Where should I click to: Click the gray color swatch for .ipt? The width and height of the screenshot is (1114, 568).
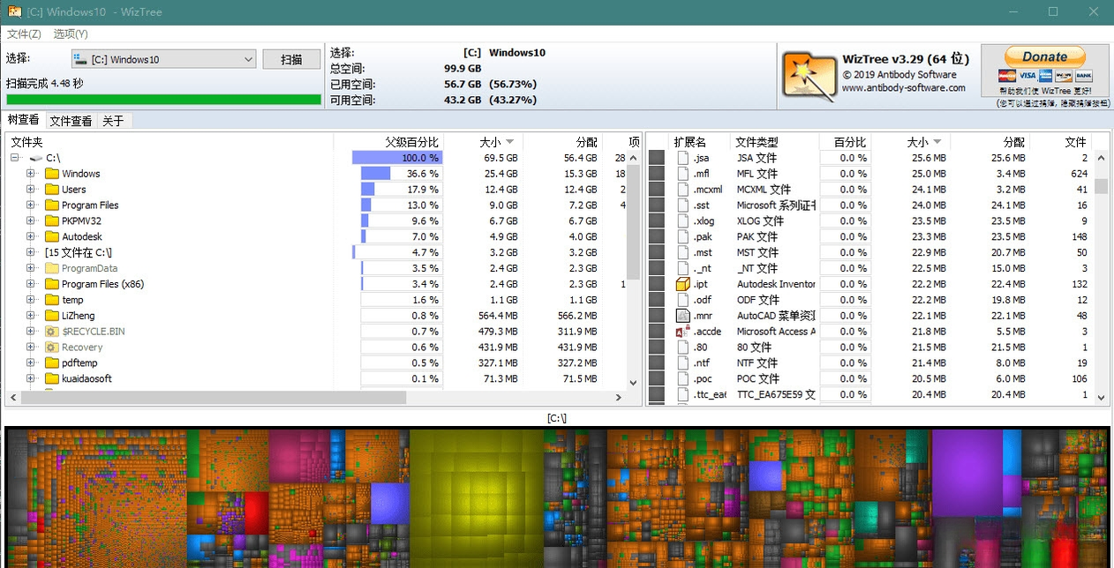coord(657,284)
